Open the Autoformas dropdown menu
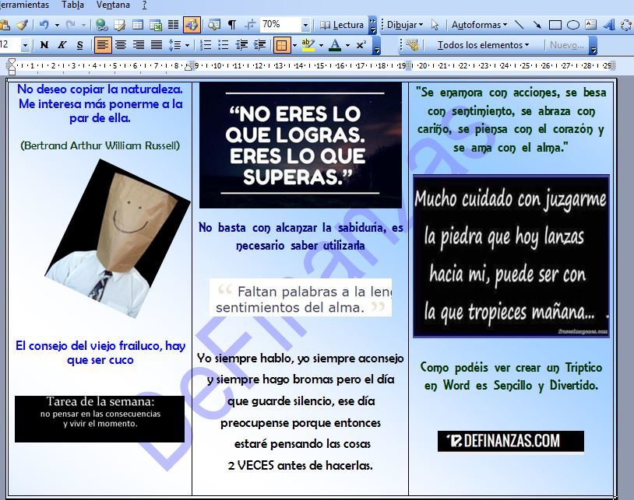 point(479,25)
